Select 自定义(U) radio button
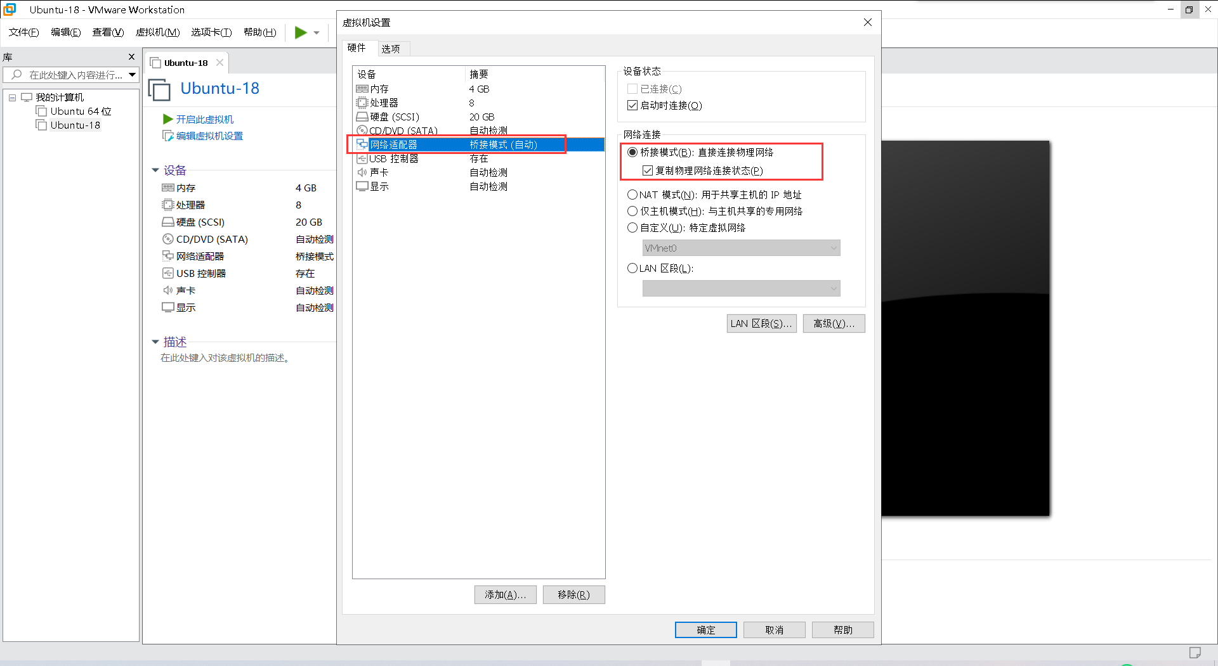1218x666 pixels. coord(632,227)
